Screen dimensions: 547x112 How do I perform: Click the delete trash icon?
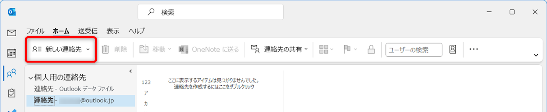(x=105, y=49)
